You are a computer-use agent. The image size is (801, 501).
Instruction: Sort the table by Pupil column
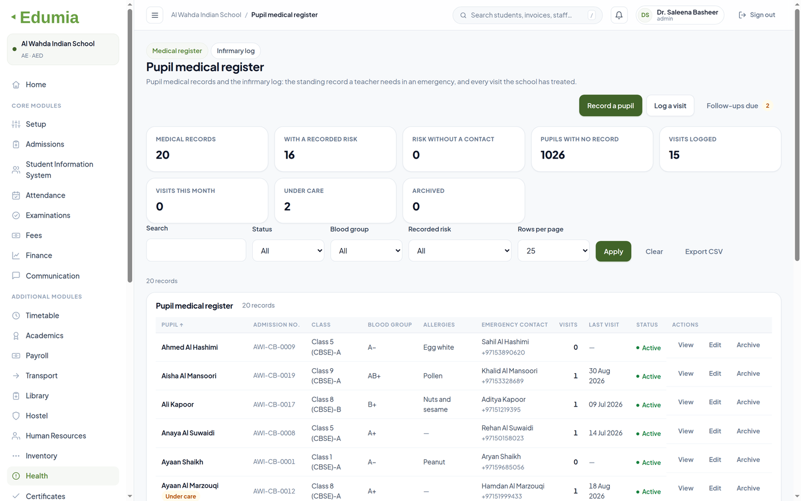pyautogui.click(x=172, y=325)
